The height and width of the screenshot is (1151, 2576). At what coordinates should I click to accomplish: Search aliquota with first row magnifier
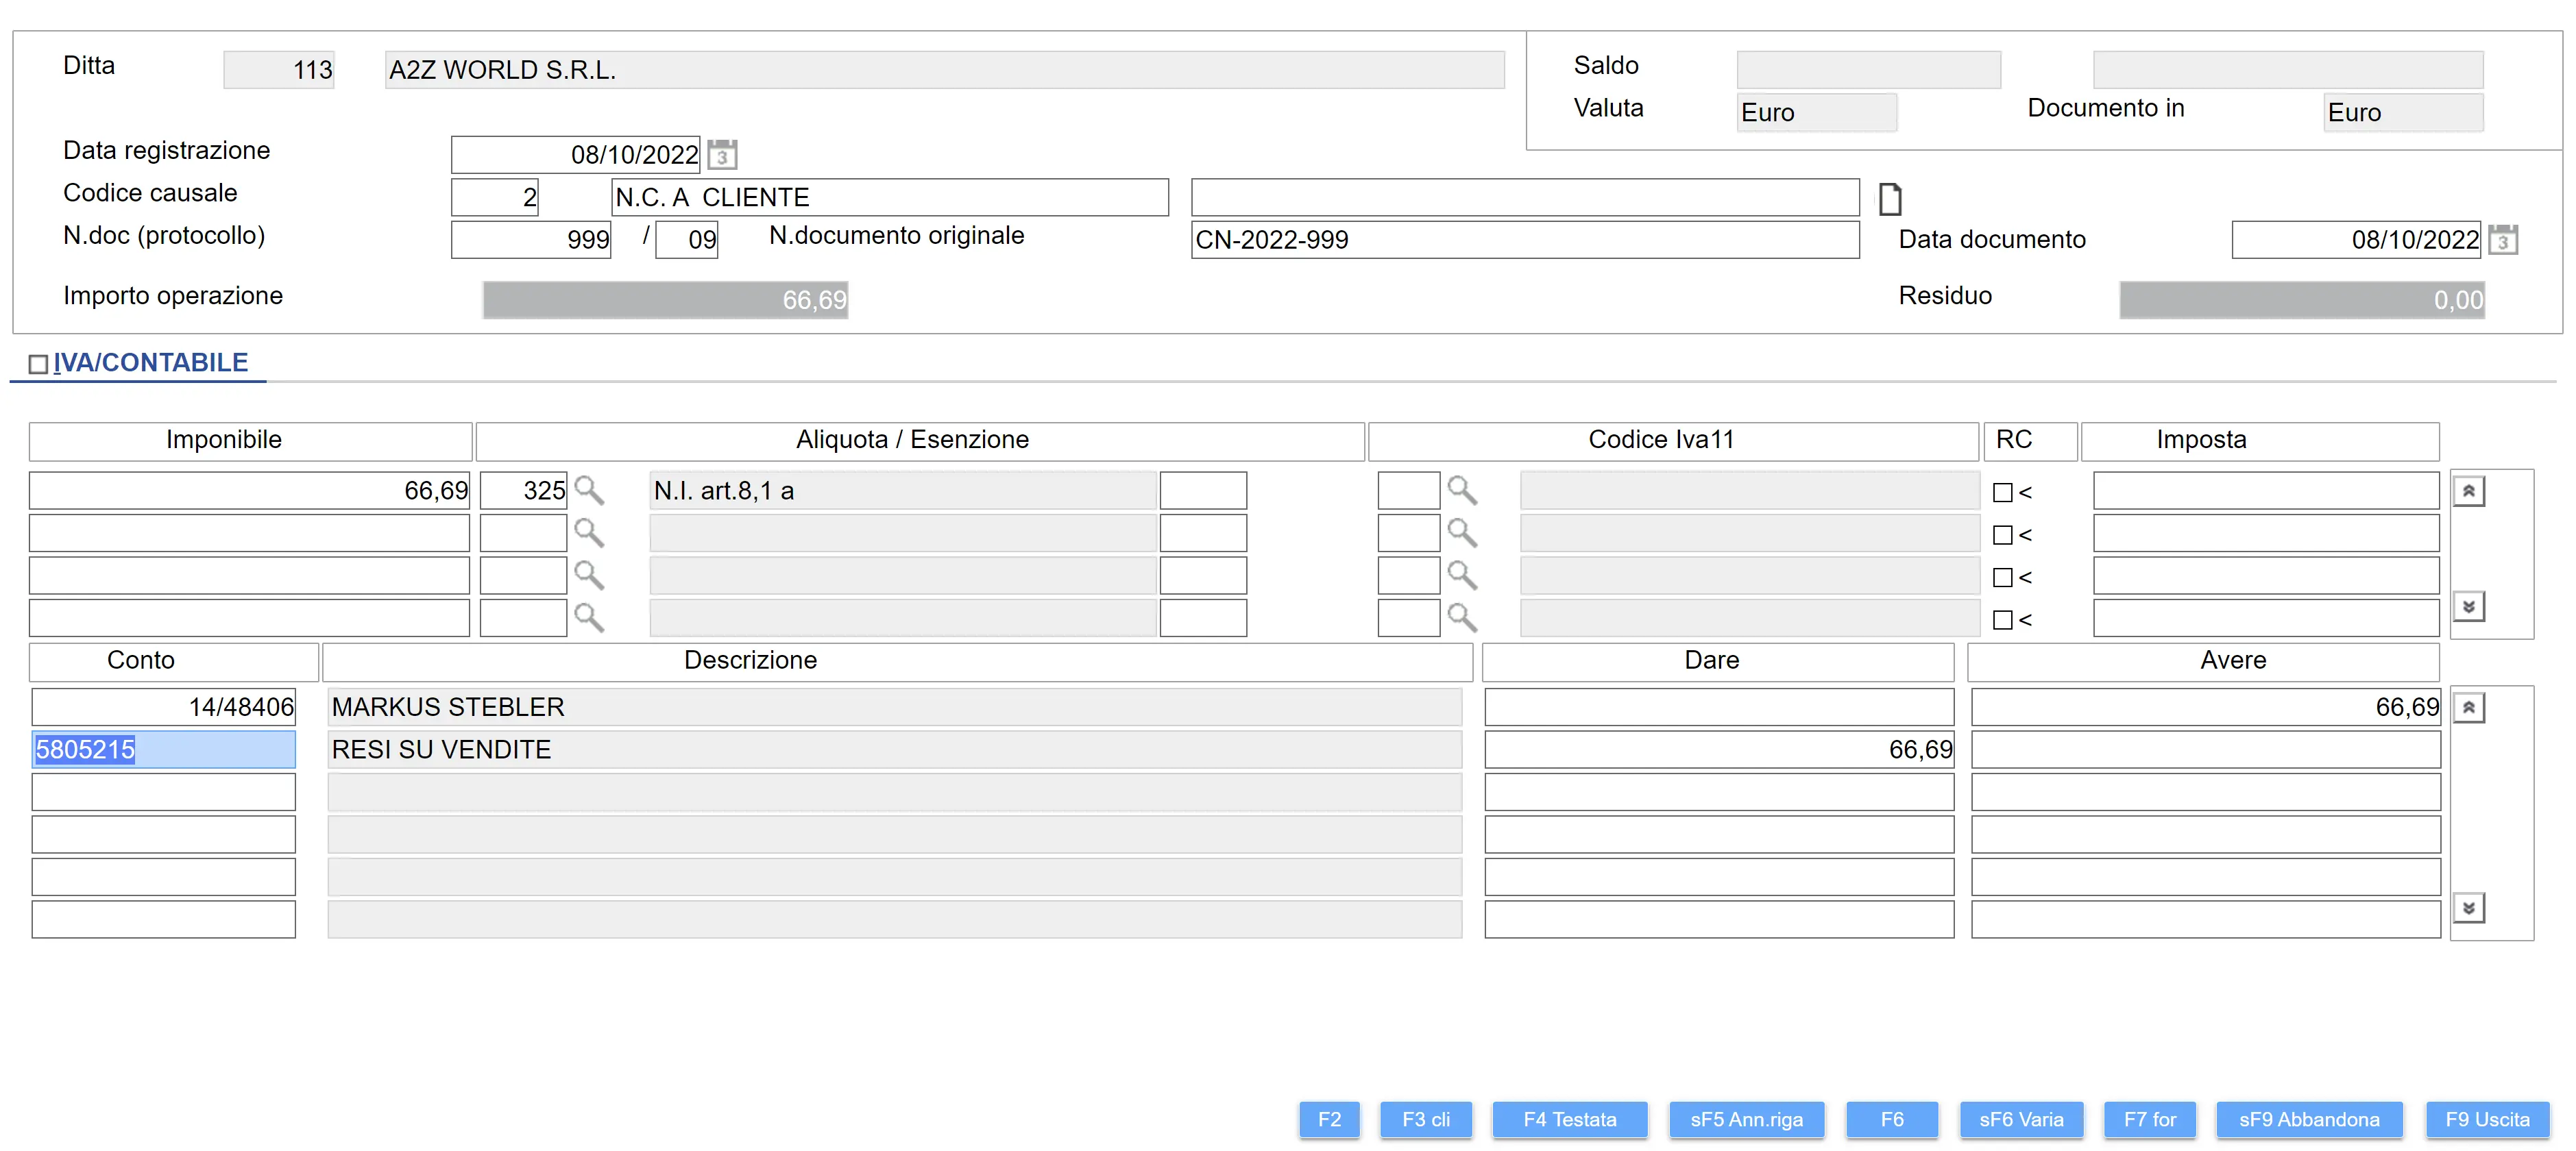pos(588,491)
